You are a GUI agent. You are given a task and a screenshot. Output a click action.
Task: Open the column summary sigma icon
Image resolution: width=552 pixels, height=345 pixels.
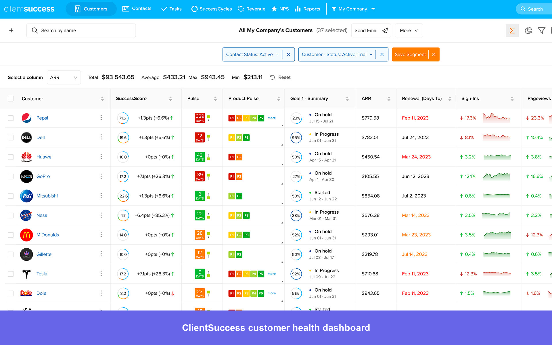pos(512,30)
